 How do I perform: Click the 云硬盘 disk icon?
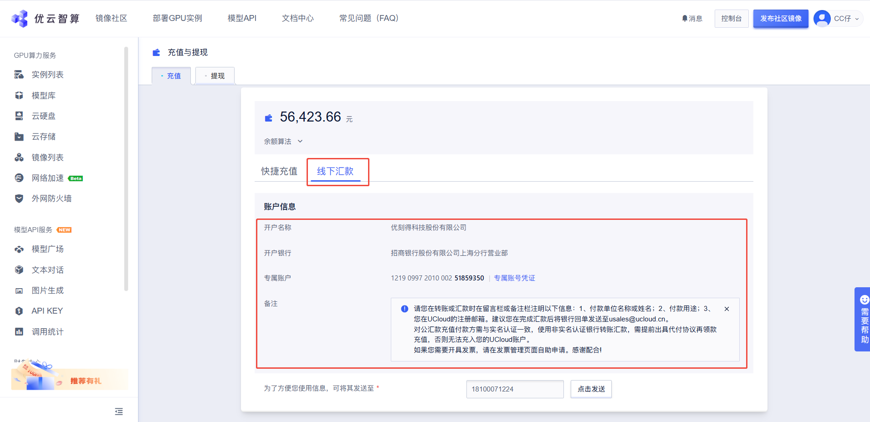(x=19, y=116)
